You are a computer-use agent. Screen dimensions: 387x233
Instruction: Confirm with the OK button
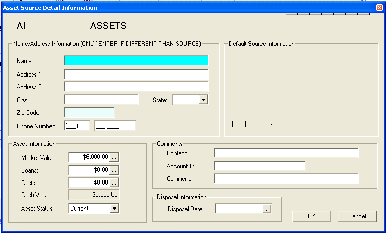[311, 216]
